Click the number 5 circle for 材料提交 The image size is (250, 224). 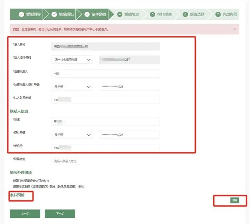(x=152, y=14)
